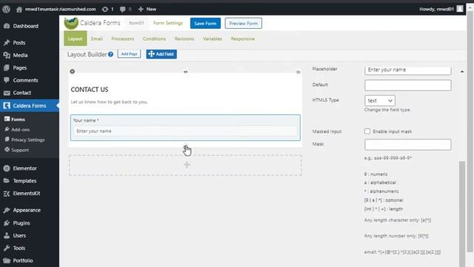Open the Privacy Settings submenu link

pyautogui.click(x=28, y=140)
